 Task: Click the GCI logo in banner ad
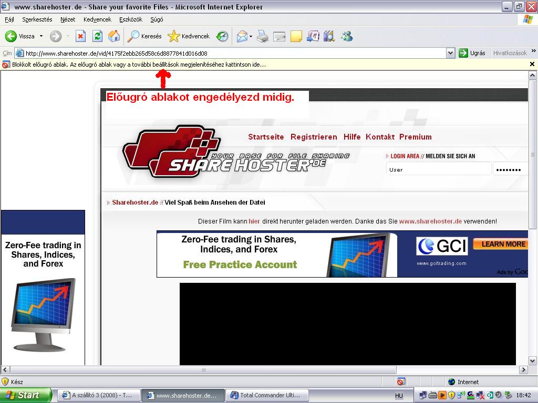pyautogui.click(x=442, y=246)
